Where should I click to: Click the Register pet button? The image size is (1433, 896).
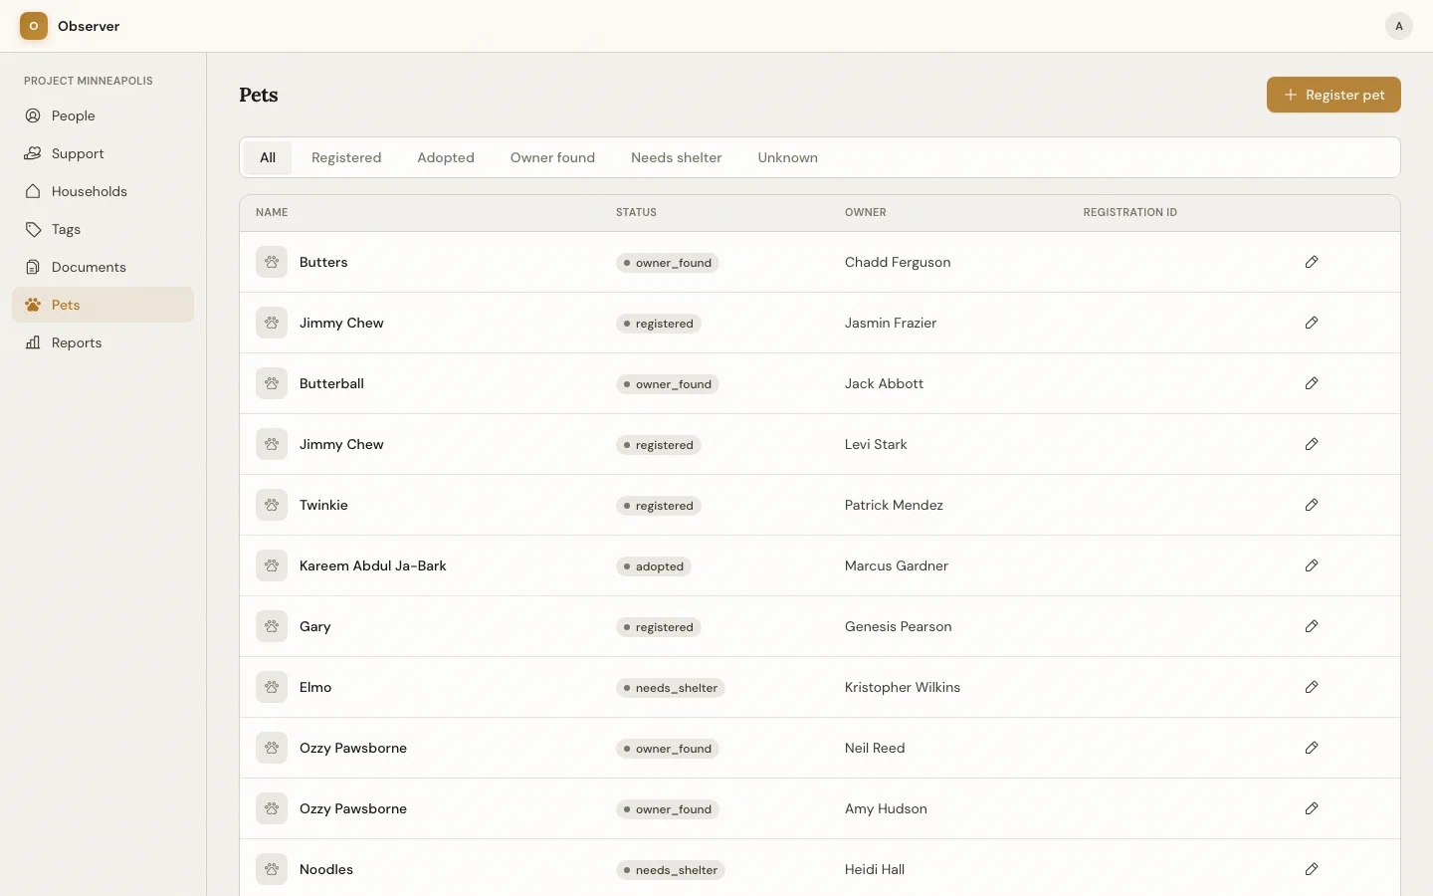point(1332,95)
